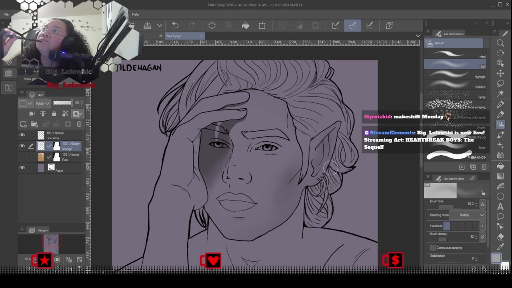Expand Brush density dynamics button
This screenshot has width=512, height=288.
point(482,237)
